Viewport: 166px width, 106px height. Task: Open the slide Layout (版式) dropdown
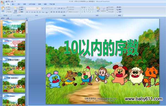[x=22, y=7]
